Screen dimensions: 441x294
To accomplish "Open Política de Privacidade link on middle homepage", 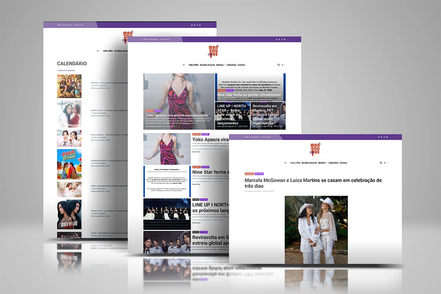I will [151, 39].
